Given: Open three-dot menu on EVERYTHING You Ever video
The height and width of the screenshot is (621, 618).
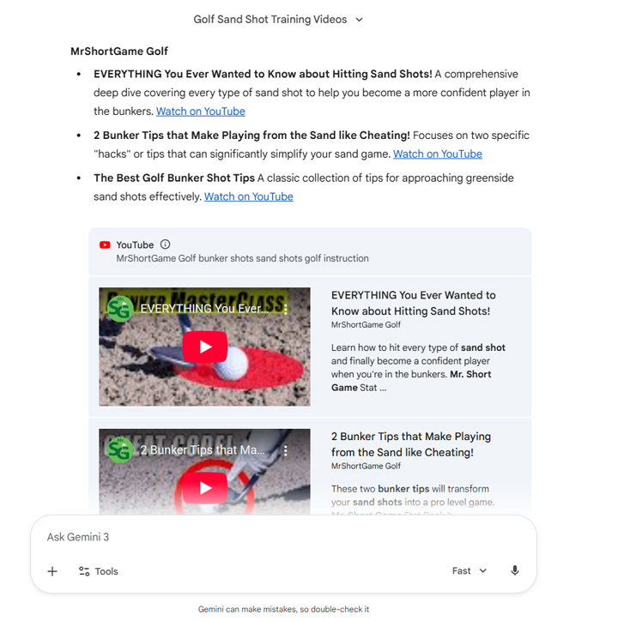Looking at the screenshot, I should pyautogui.click(x=286, y=309).
